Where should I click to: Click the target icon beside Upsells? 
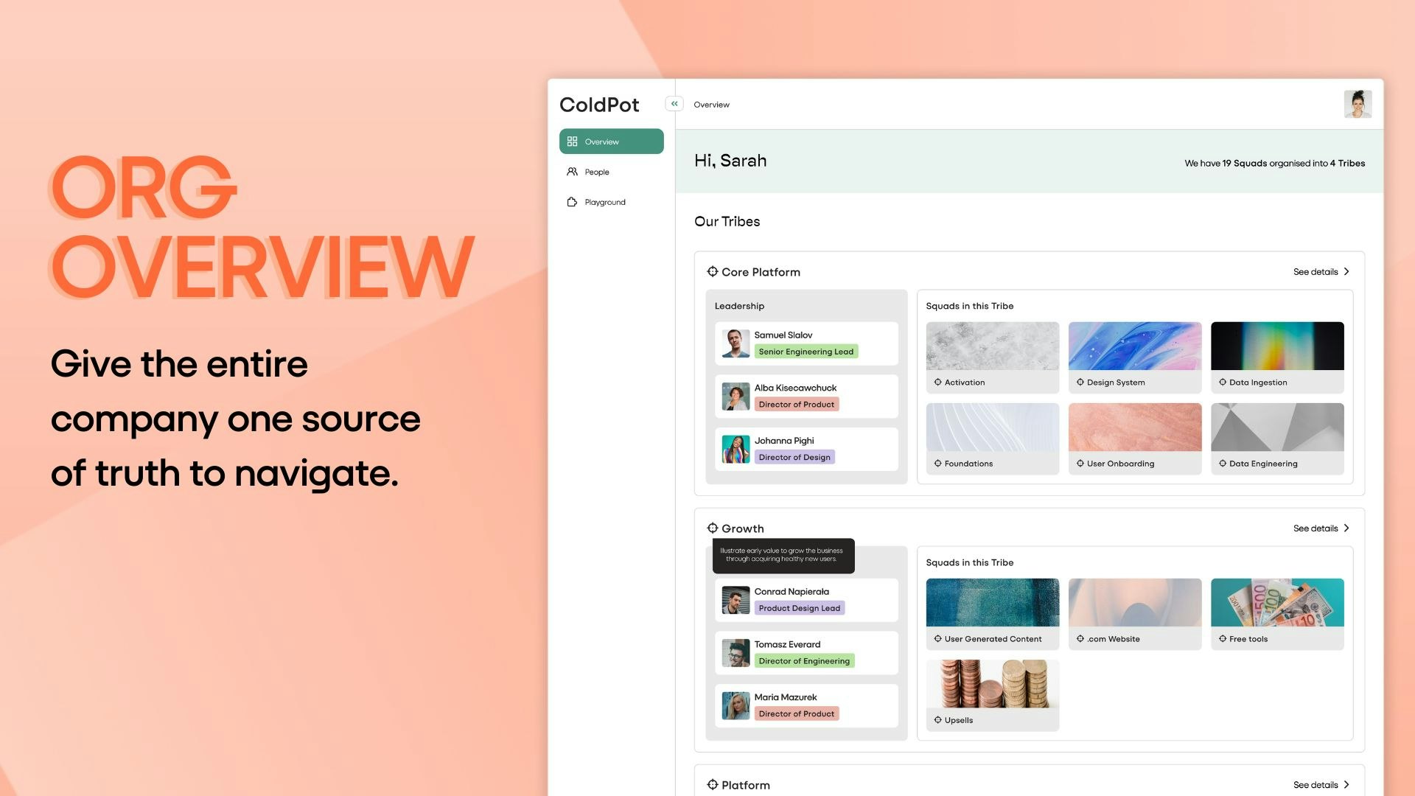coord(937,719)
